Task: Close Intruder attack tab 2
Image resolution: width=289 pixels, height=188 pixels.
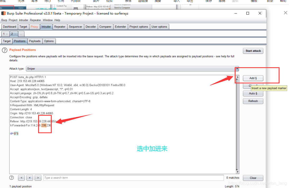Action: [15, 34]
